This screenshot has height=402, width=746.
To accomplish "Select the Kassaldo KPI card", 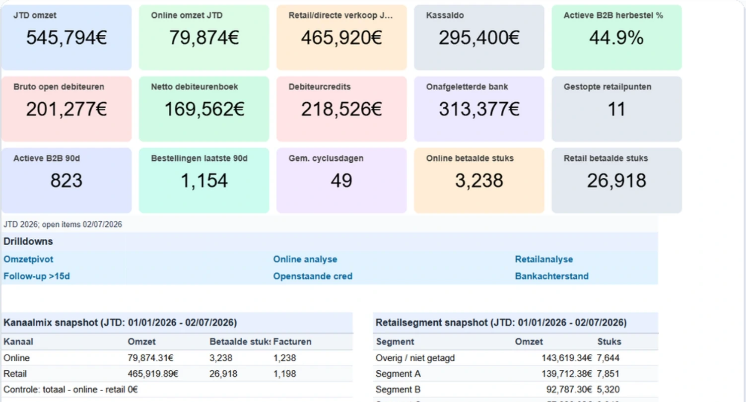I will [479, 38].
